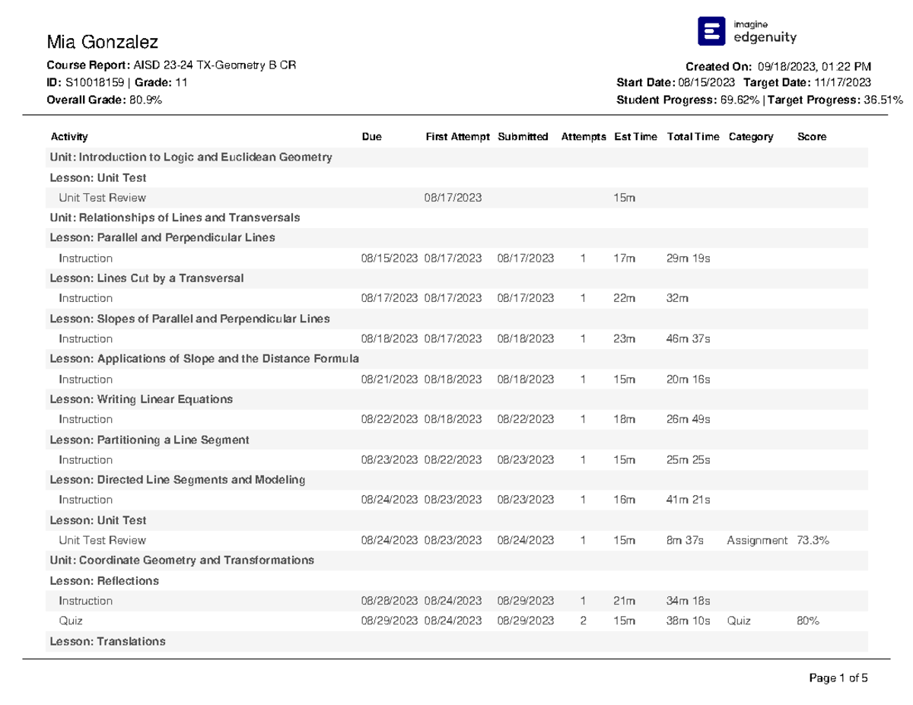
Task: Click Lesson: Applications of Slope and Distance Formula
Action: point(205,359)
